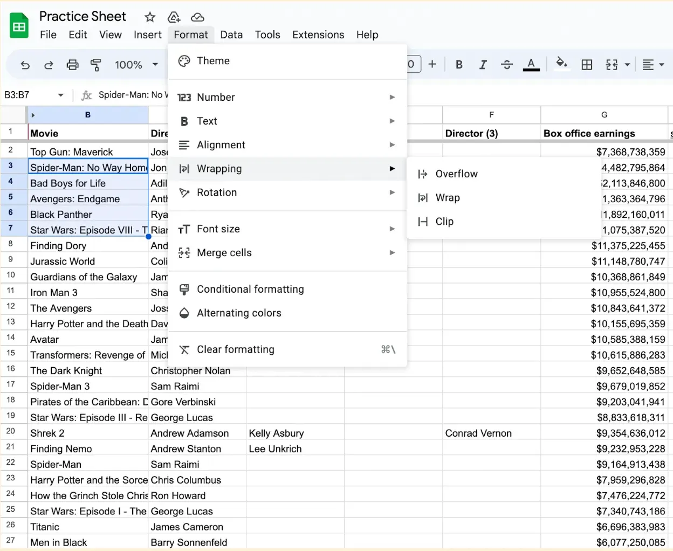Toggle bold formatting
673x551 pixels.
(459, 65)
